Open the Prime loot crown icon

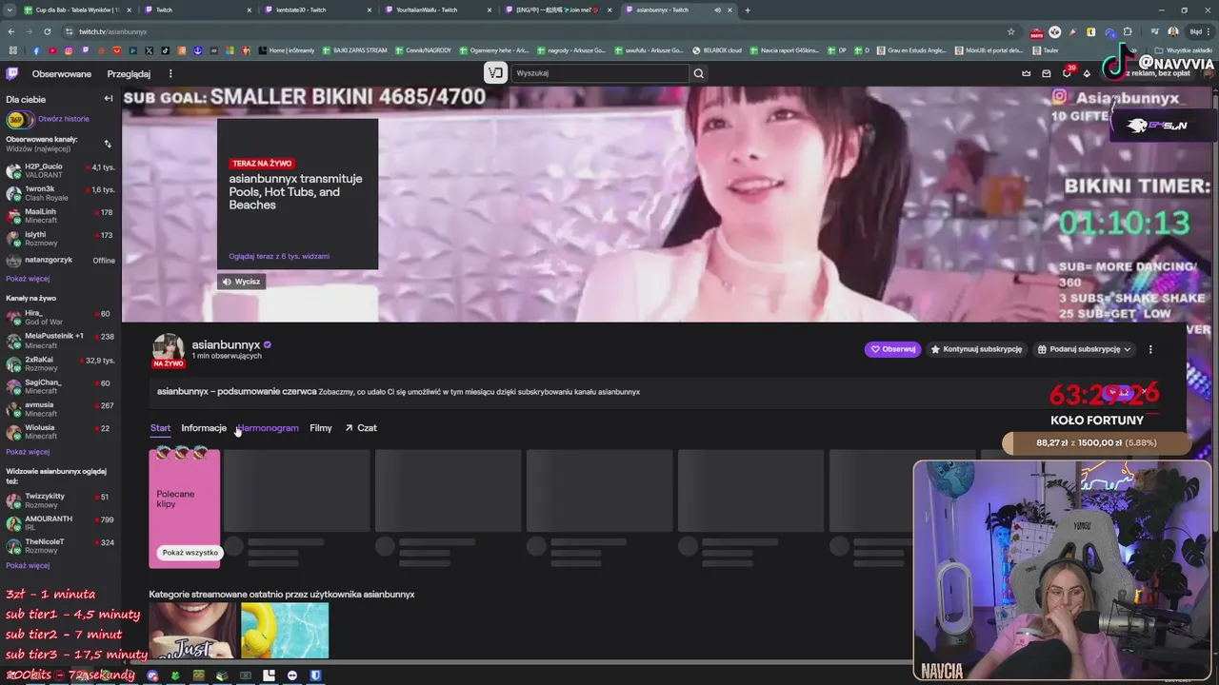click(1026, 73)
